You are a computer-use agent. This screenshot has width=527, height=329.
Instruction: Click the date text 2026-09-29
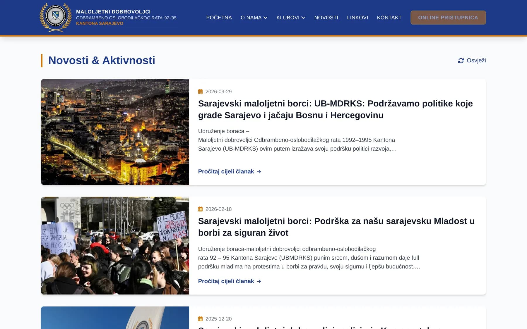click(x=218, y=92)
